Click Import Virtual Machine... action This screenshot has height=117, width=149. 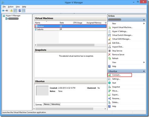point(122,27)
